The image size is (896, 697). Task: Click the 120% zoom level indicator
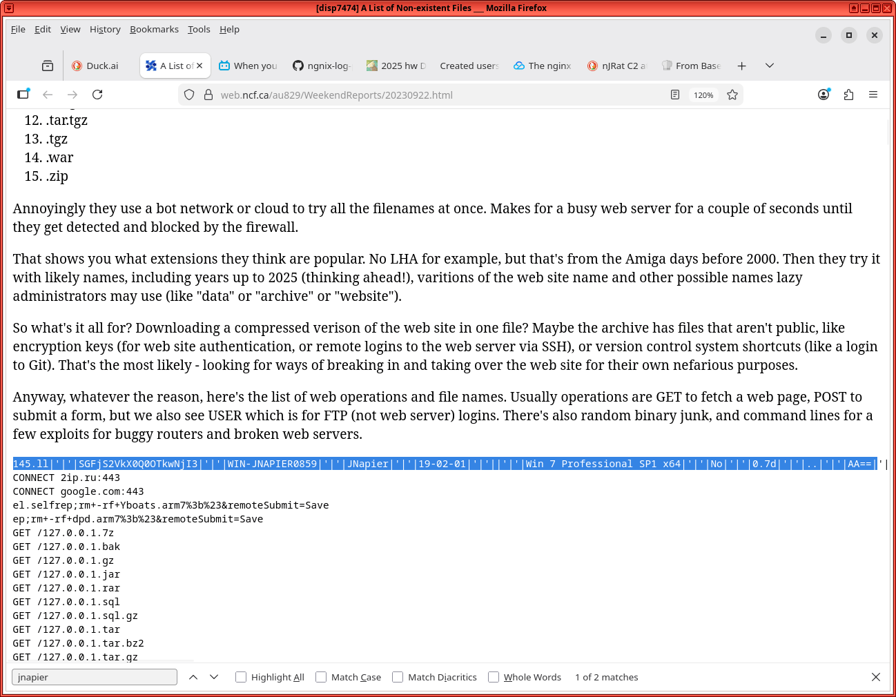(703, 95)
